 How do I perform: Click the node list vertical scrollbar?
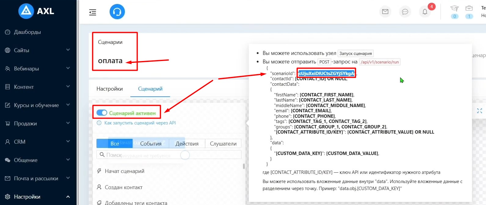pos(244,166)
